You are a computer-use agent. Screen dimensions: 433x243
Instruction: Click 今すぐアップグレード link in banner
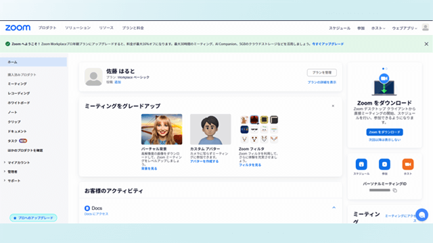328,44
